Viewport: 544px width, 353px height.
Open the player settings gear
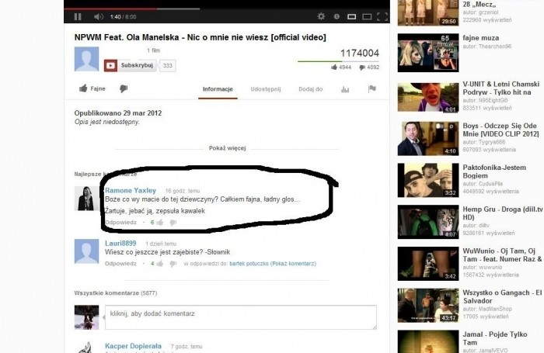pos(322,16)
